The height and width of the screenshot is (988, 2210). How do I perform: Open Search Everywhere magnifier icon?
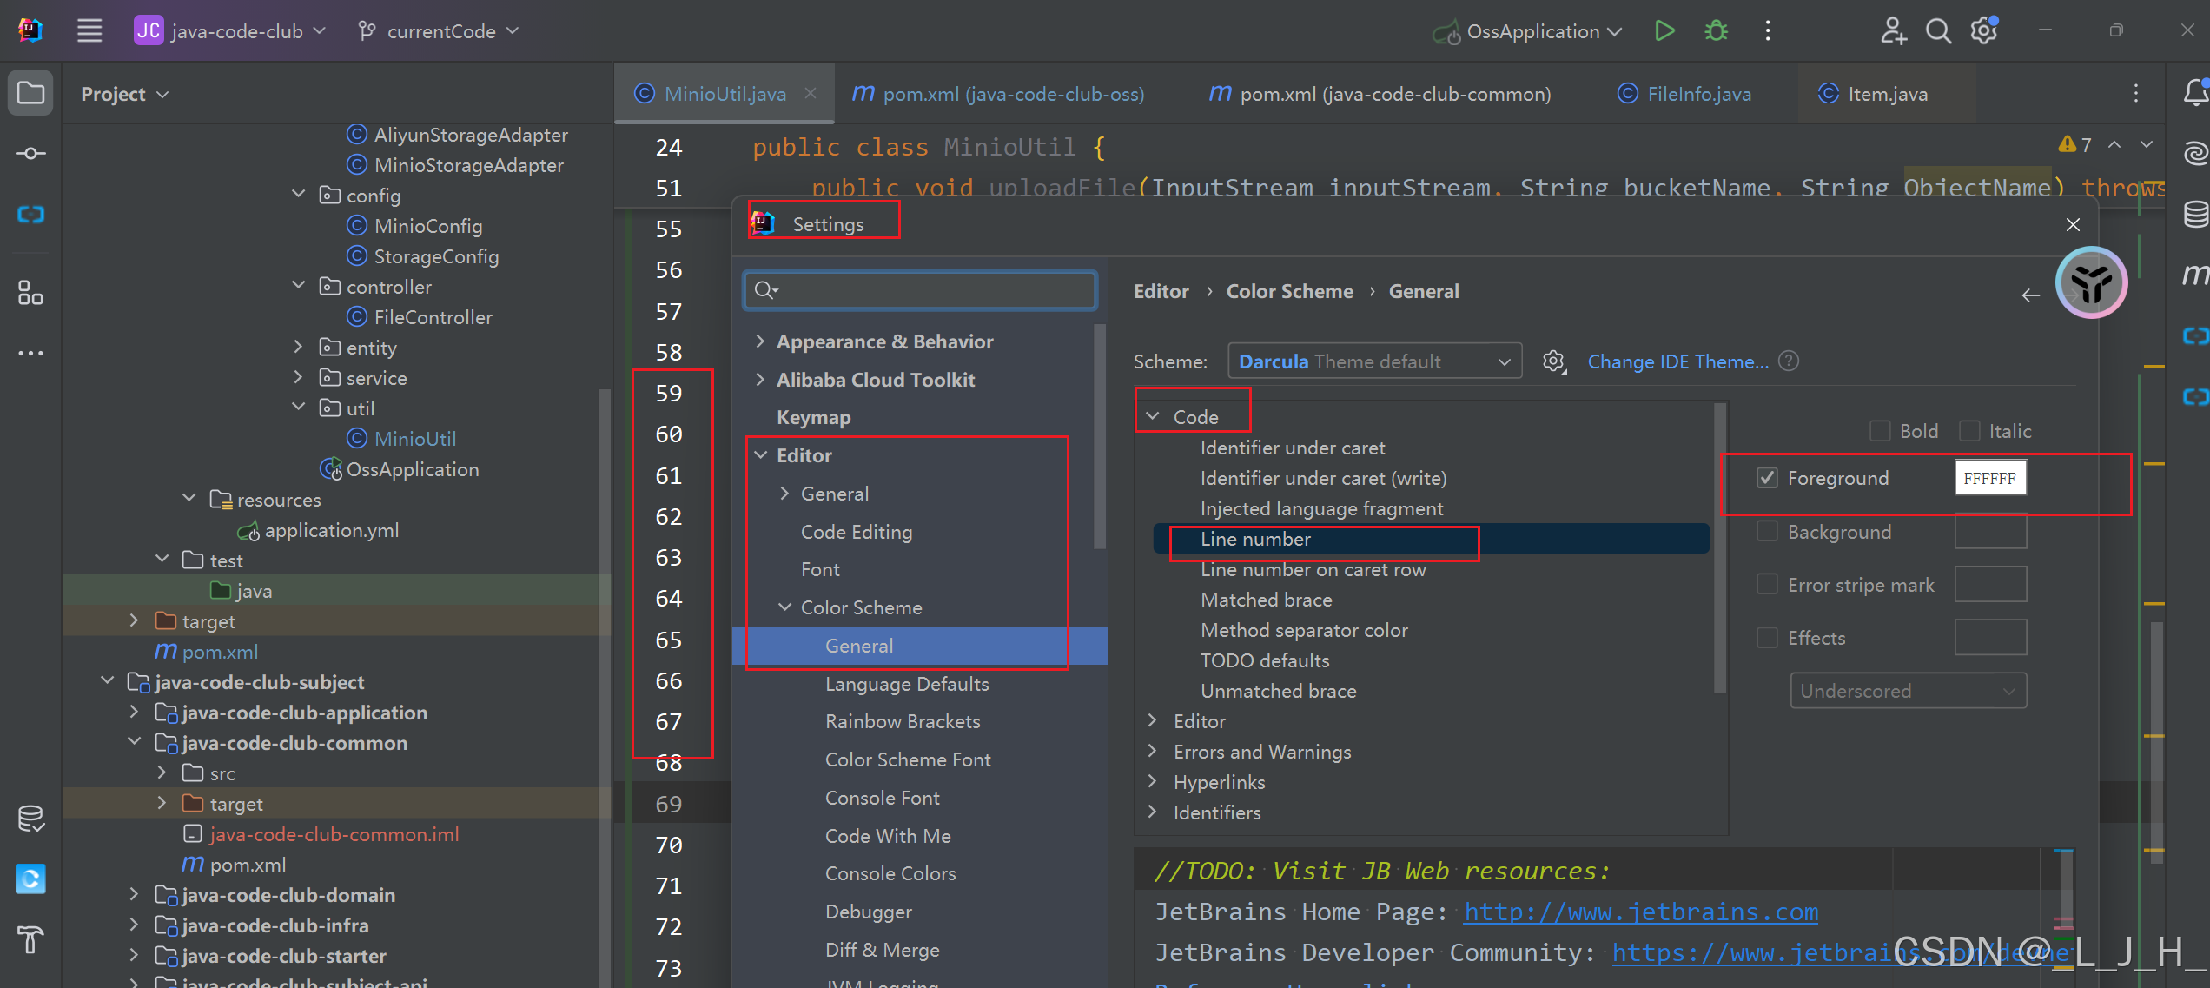point(1938,31)
